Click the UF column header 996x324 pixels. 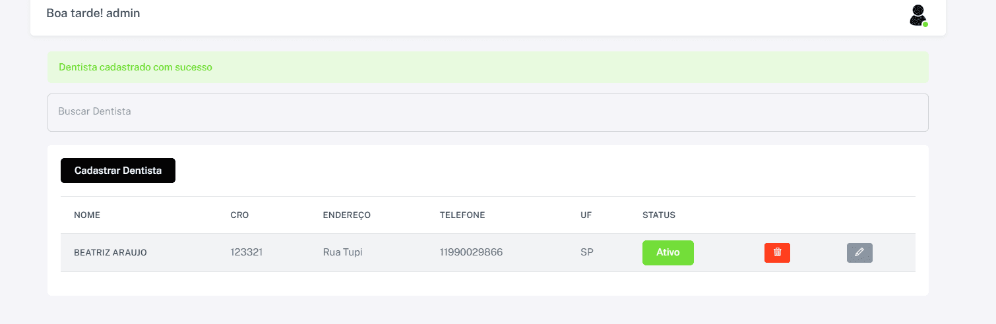coord(586,215)
